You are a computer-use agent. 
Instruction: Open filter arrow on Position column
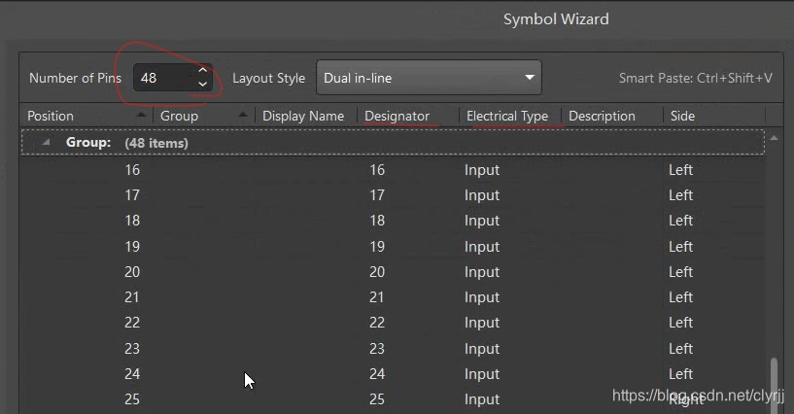142,116
